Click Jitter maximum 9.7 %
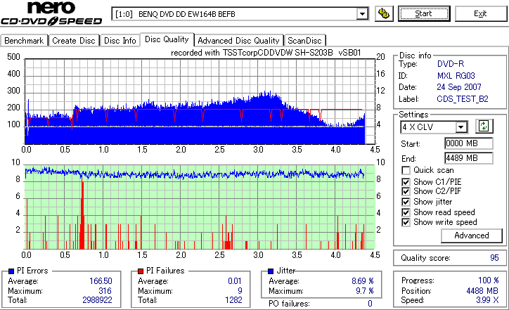 coord(365,290)
